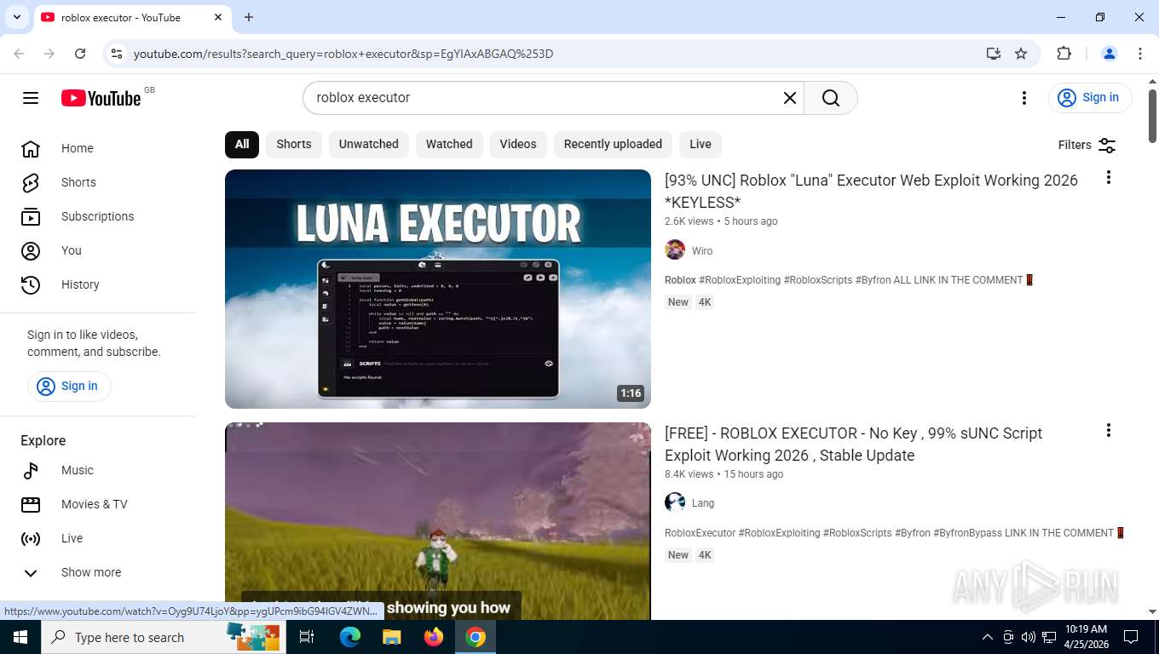Go to the YouTube logo home link
The image size is (1159, 654).
coord(101,98)
